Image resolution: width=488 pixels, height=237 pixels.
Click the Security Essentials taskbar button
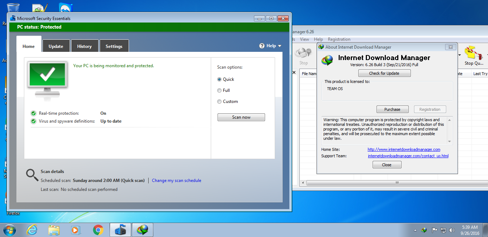(120, 230)
